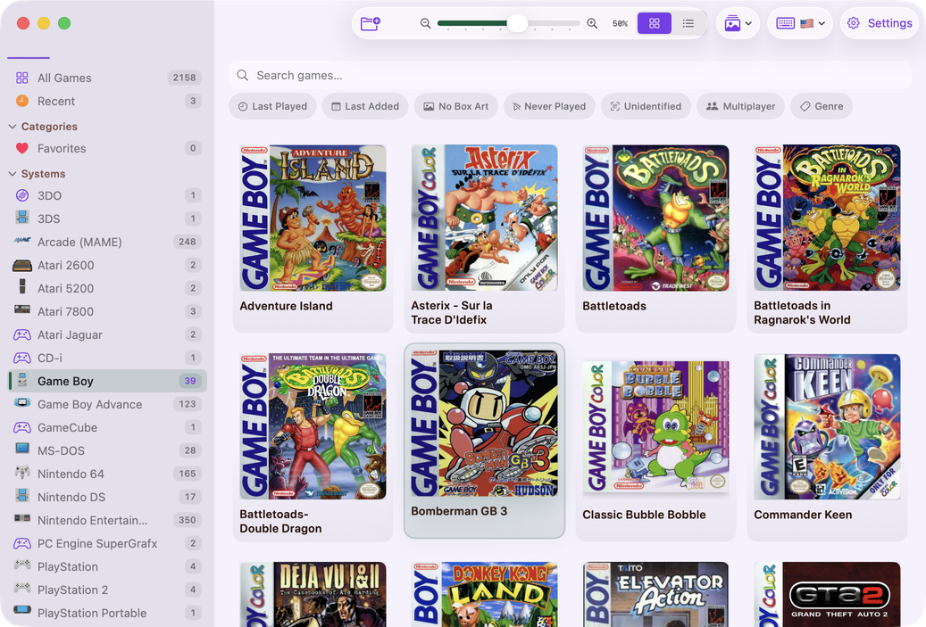926x627 pixels.
Task: Click the Game Boy count badge 39
Action: [190, 381]
